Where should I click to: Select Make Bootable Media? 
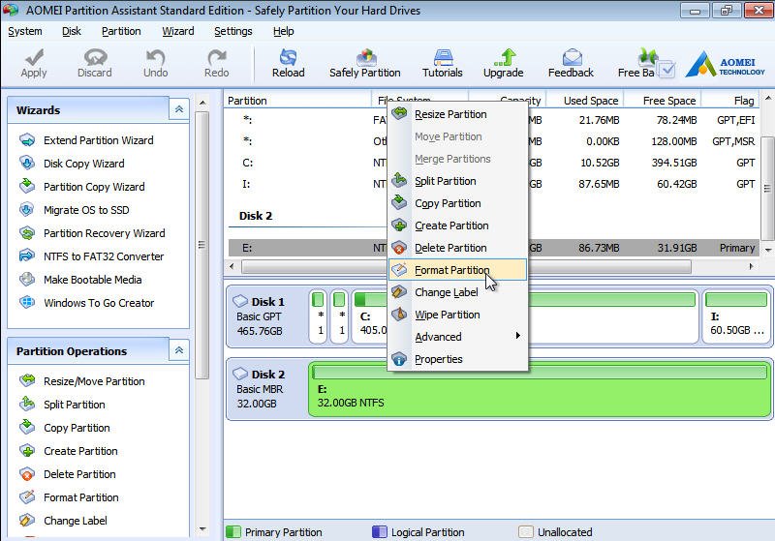(92, 280)
